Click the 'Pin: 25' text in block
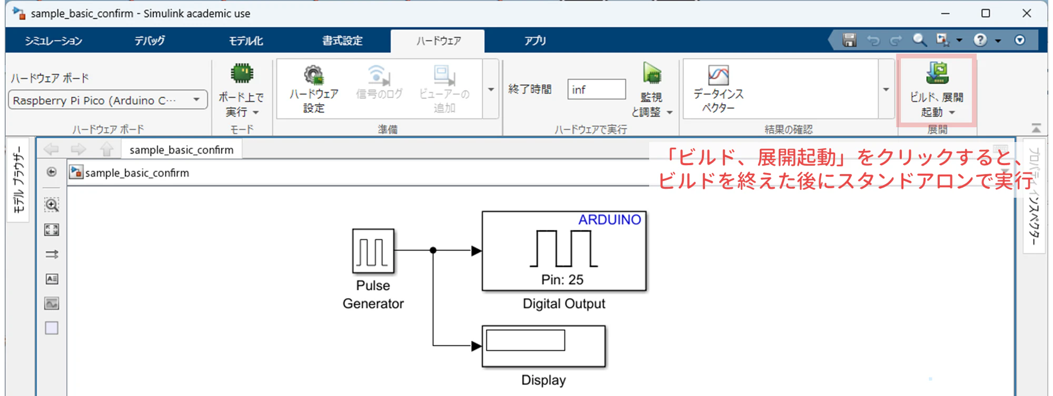The height and width of the screenshot is (396, 1053). click(x=562, y=279)
